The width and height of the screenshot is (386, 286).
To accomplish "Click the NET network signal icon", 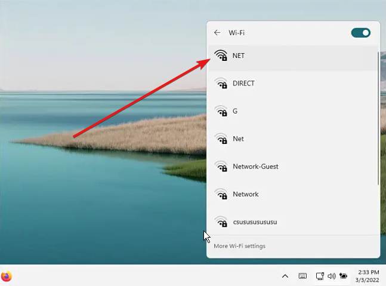I will pyautogui.click(x=221, y=55).
